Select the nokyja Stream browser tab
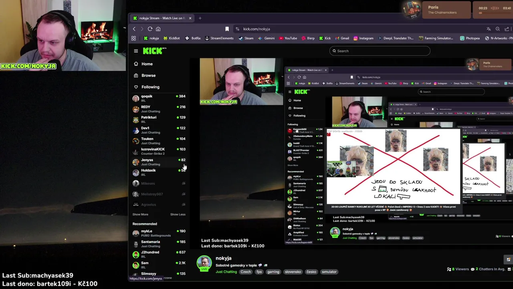The image size is (513, 289). pyautogui.click(x=162, y=18)
